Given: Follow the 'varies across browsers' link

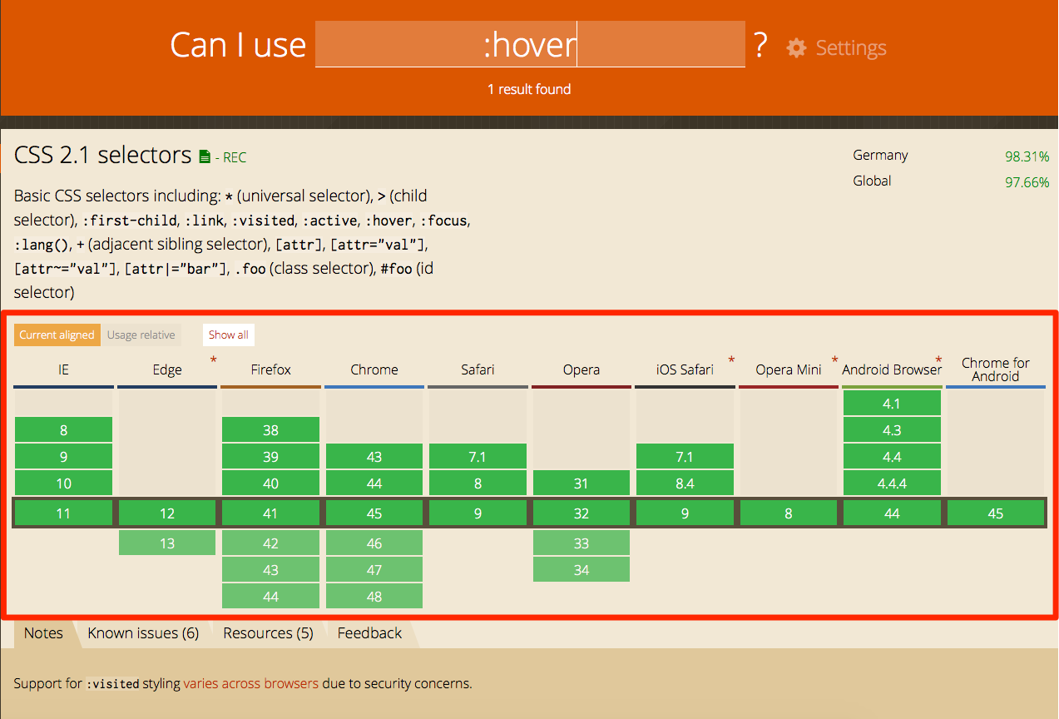Looking at the screenshot, I should [x=251, y=683].
